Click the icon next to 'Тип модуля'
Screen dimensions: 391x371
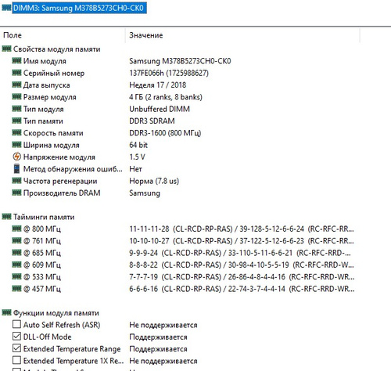[x=16, y=109]
